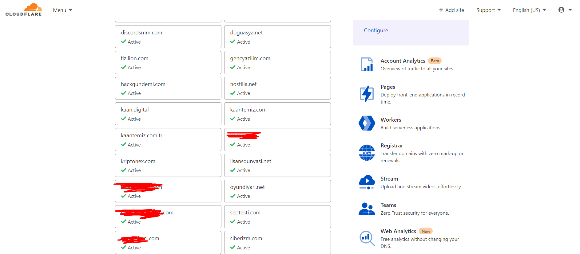580x254 pixels.
Task: Open the oyundiyari.net site card
Action: (x=277, y=191)
